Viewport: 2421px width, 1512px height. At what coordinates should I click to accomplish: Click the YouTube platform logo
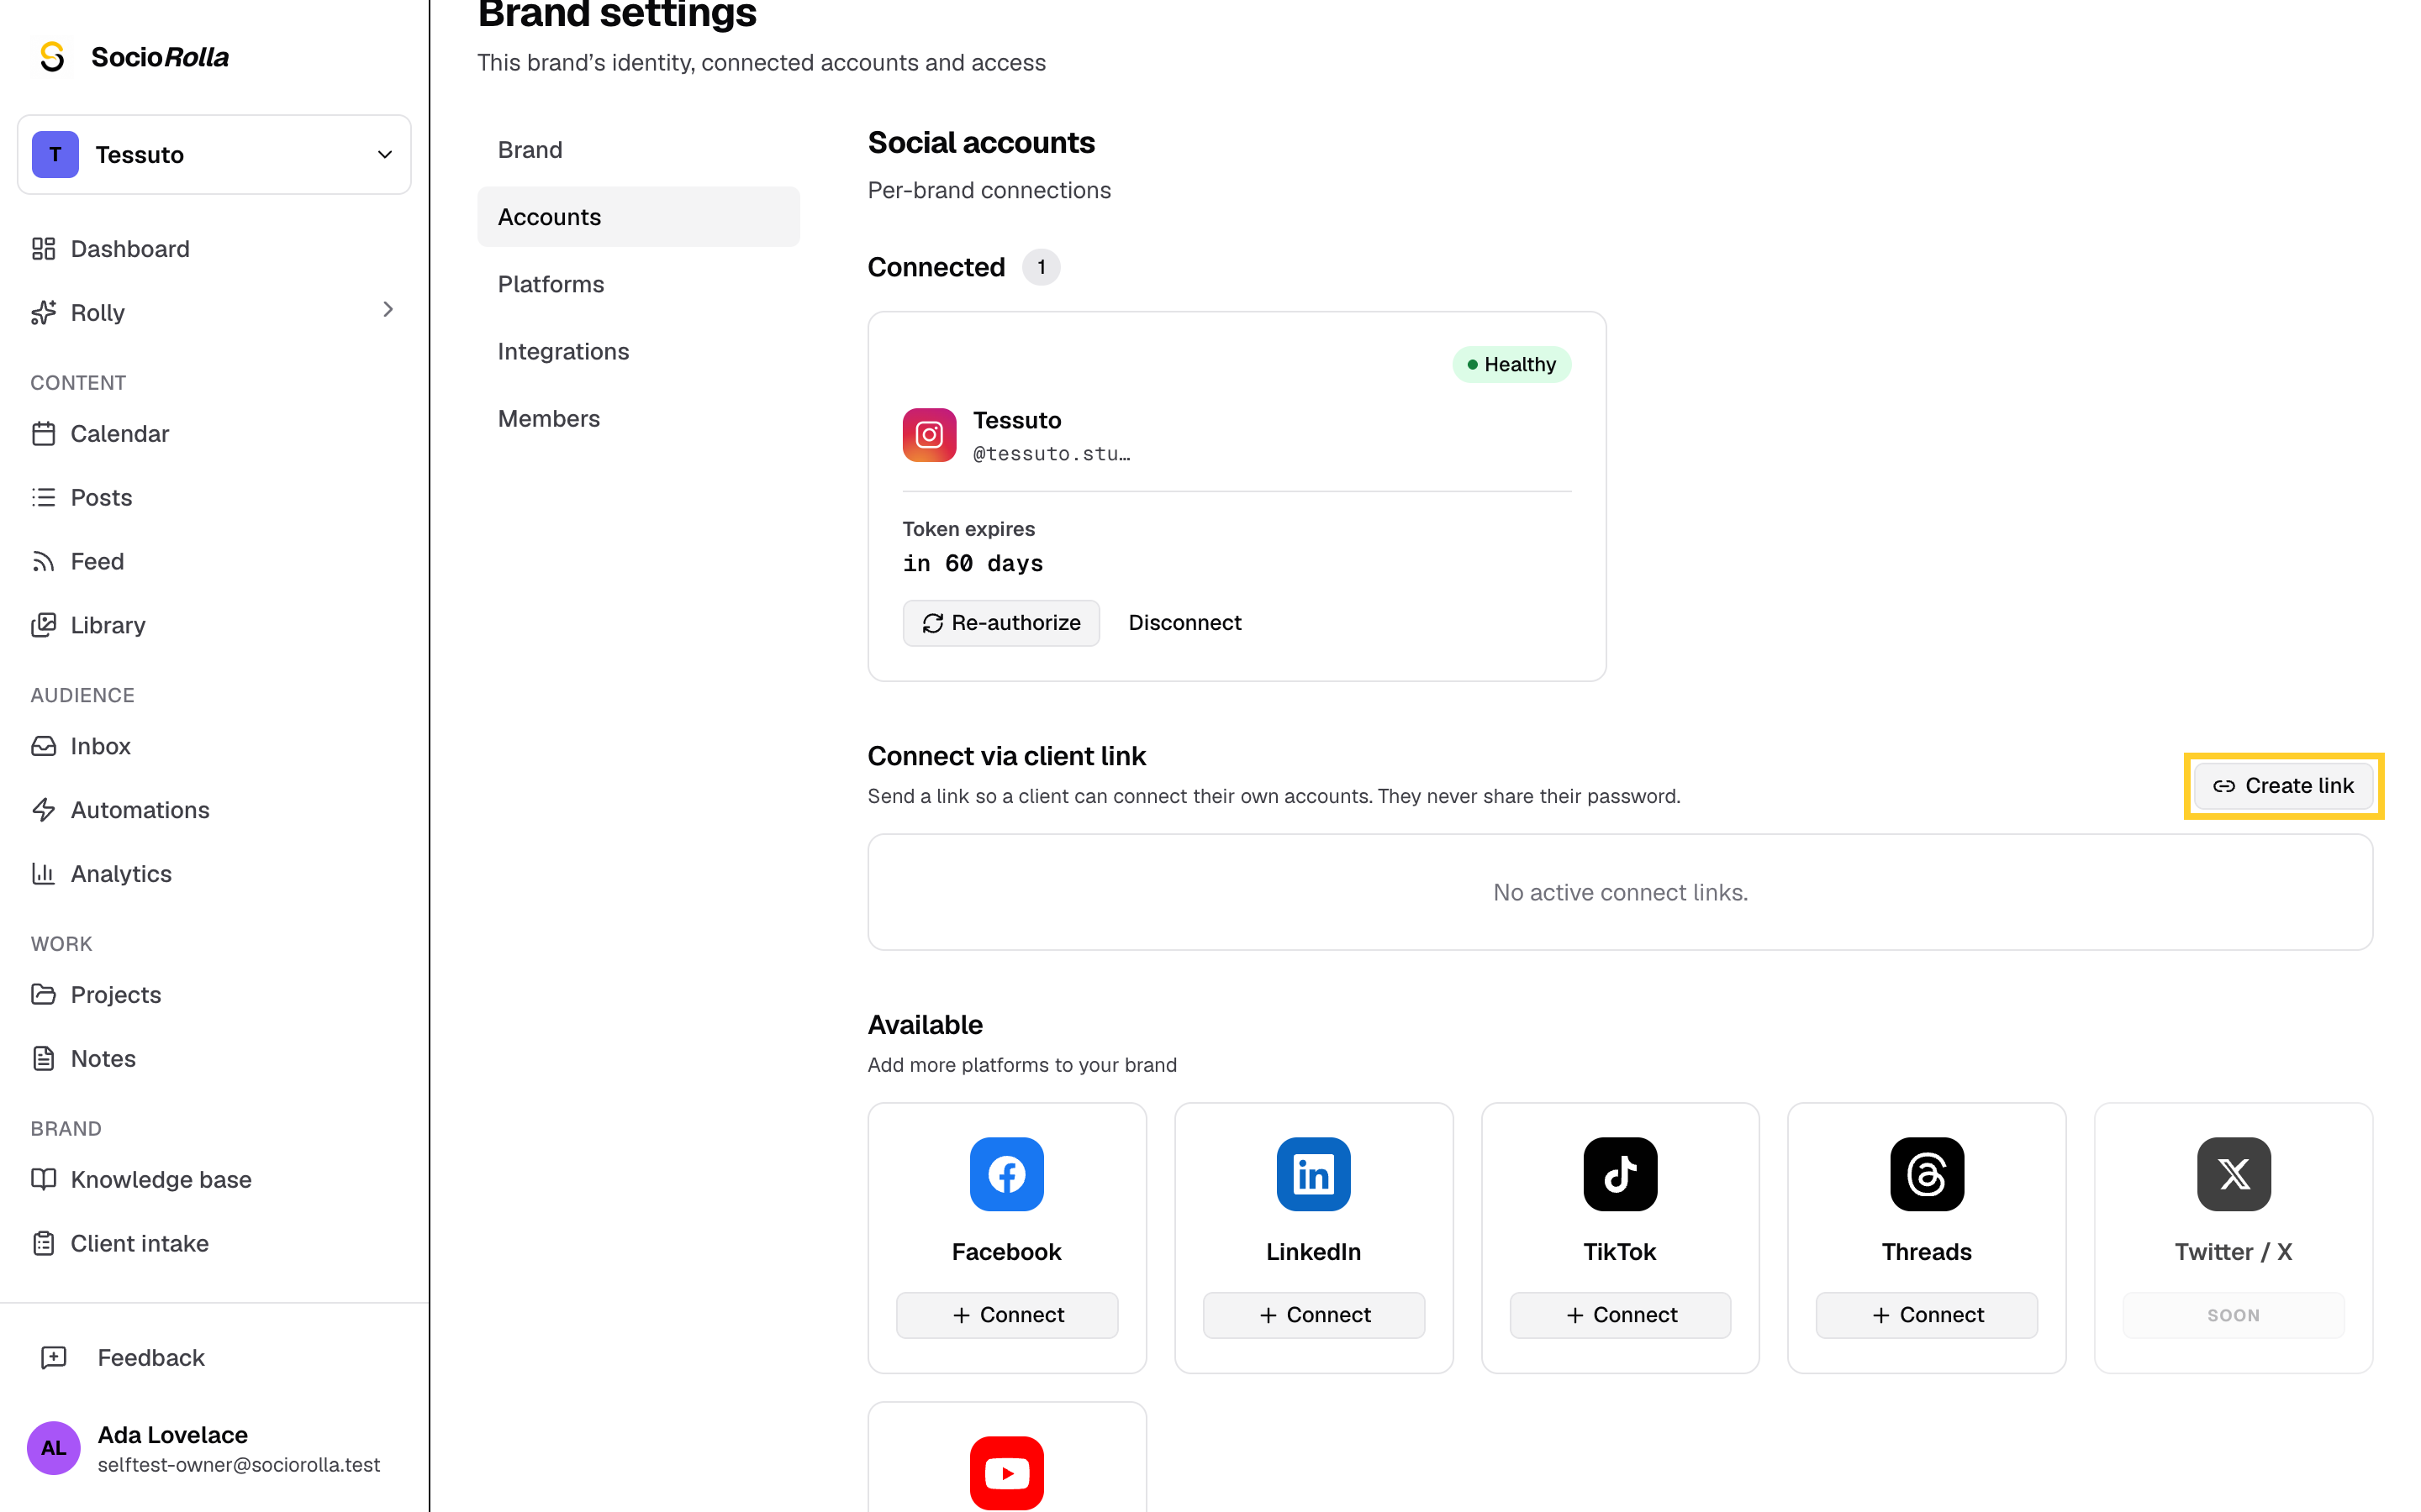[x=1006, y=1473]
